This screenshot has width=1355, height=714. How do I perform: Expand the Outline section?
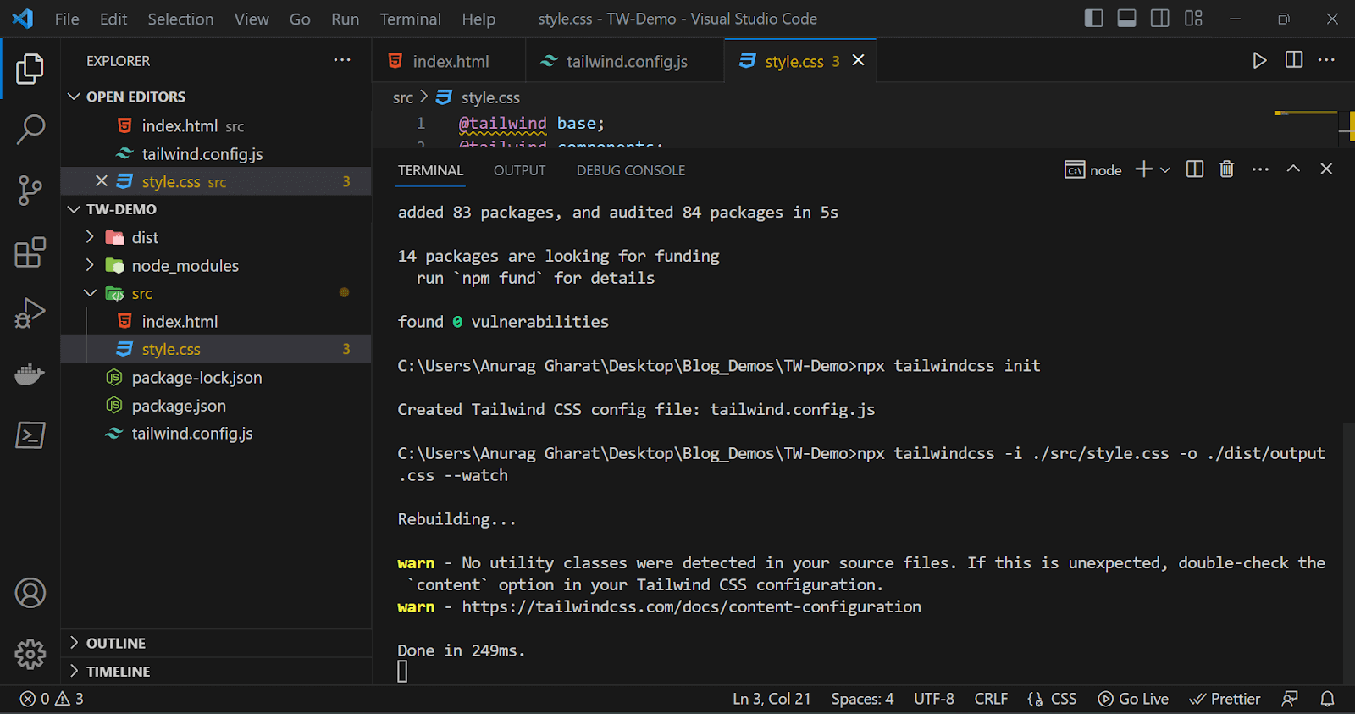click(x=216, y=643)
